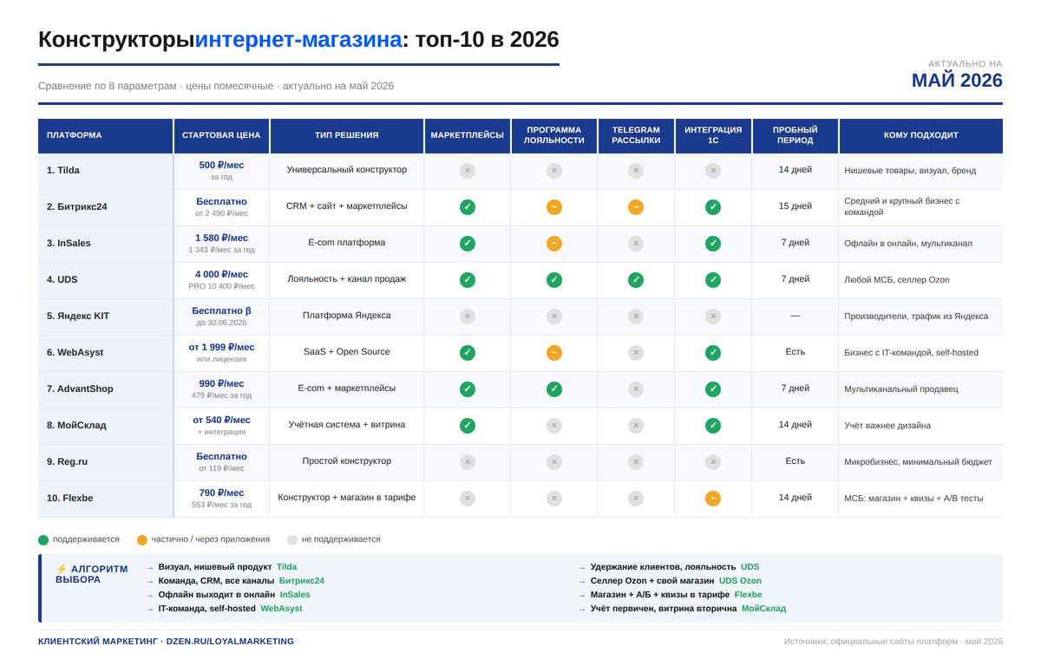The height and width of the screenshot is (659, 1041).
Task: Click the 'Интеграция 1С' column header
Action: (713, 136)
